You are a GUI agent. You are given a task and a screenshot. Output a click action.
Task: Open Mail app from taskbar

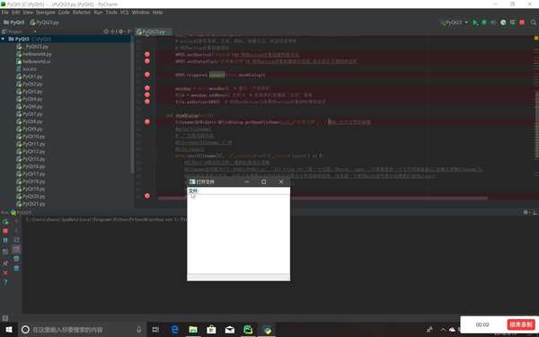pos(230,330)
